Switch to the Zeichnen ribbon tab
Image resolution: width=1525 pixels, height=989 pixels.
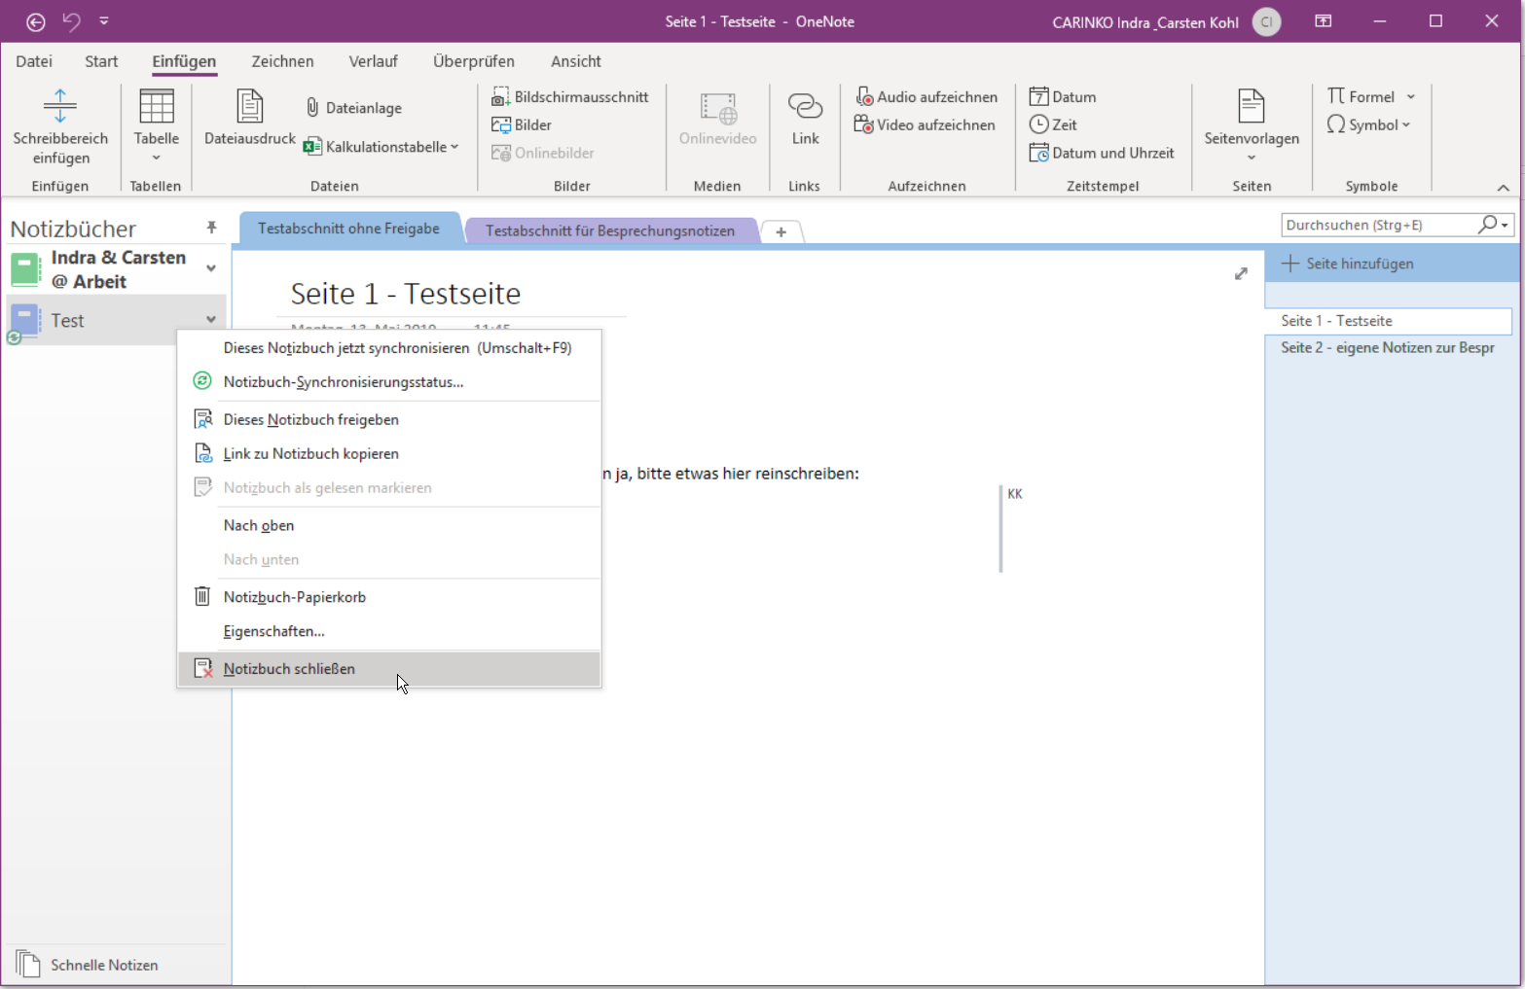pos(282,61)
